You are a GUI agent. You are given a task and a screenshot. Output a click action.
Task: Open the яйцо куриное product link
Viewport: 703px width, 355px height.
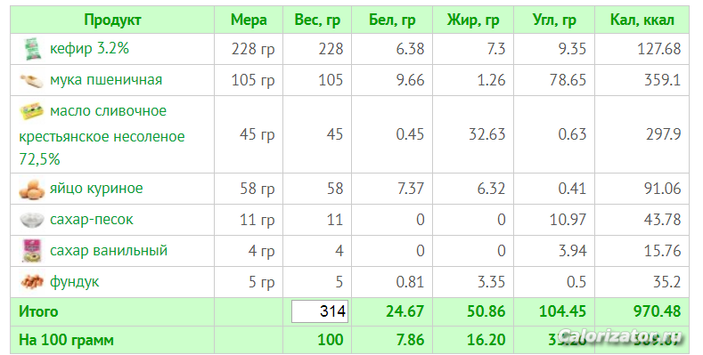coord(96,189)
